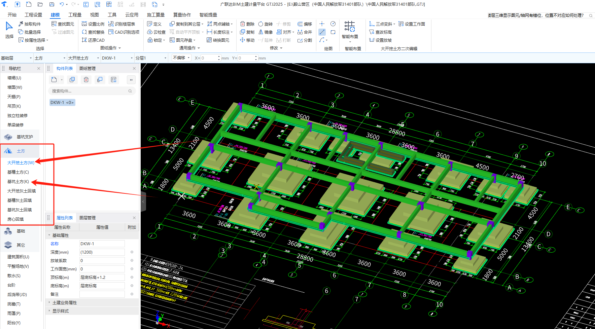Open CAD识别选项
Viewport: 595px width, 329px height.
click(x=124, y=32)
